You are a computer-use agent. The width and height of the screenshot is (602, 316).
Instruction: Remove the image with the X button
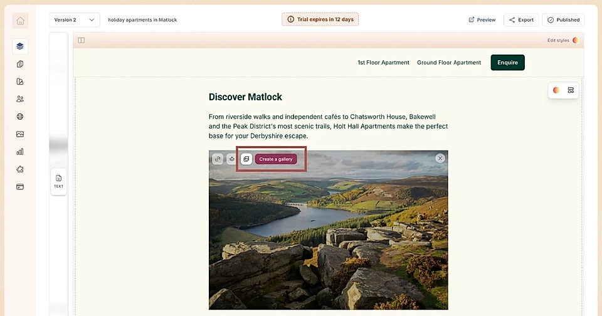pyautogui.click(x=440, y=158)
